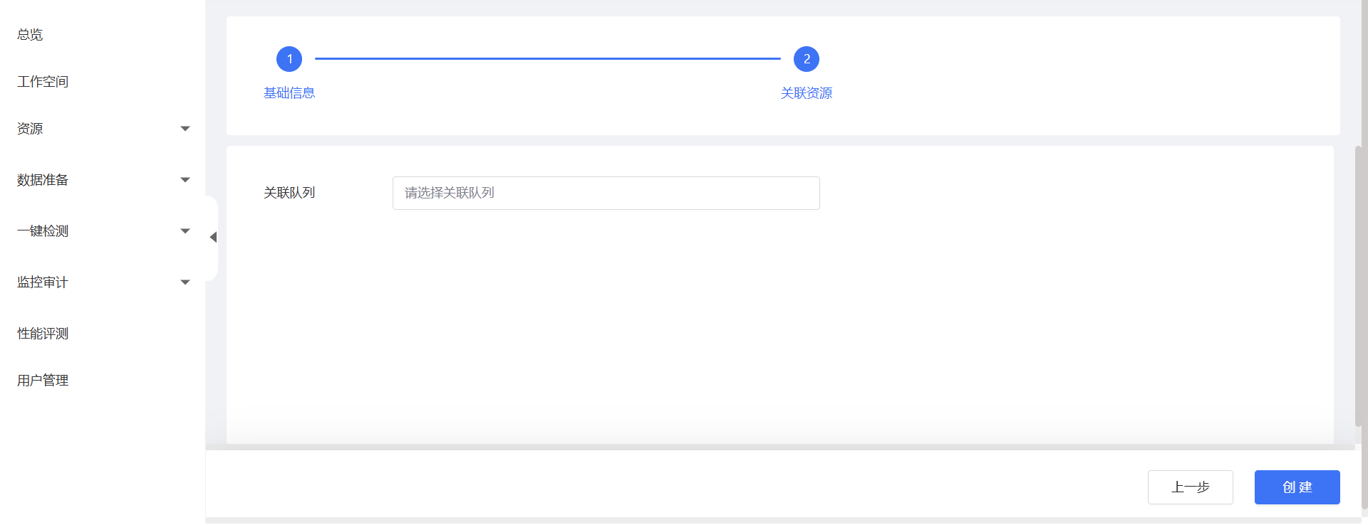Image resolution: width=1368 pixels, height=525 pixels.
Task: Go to 工作空间 in the sidebar
Action: coord(43,82)
